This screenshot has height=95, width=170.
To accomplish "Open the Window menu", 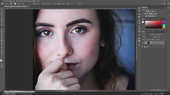I will [34, 1].
